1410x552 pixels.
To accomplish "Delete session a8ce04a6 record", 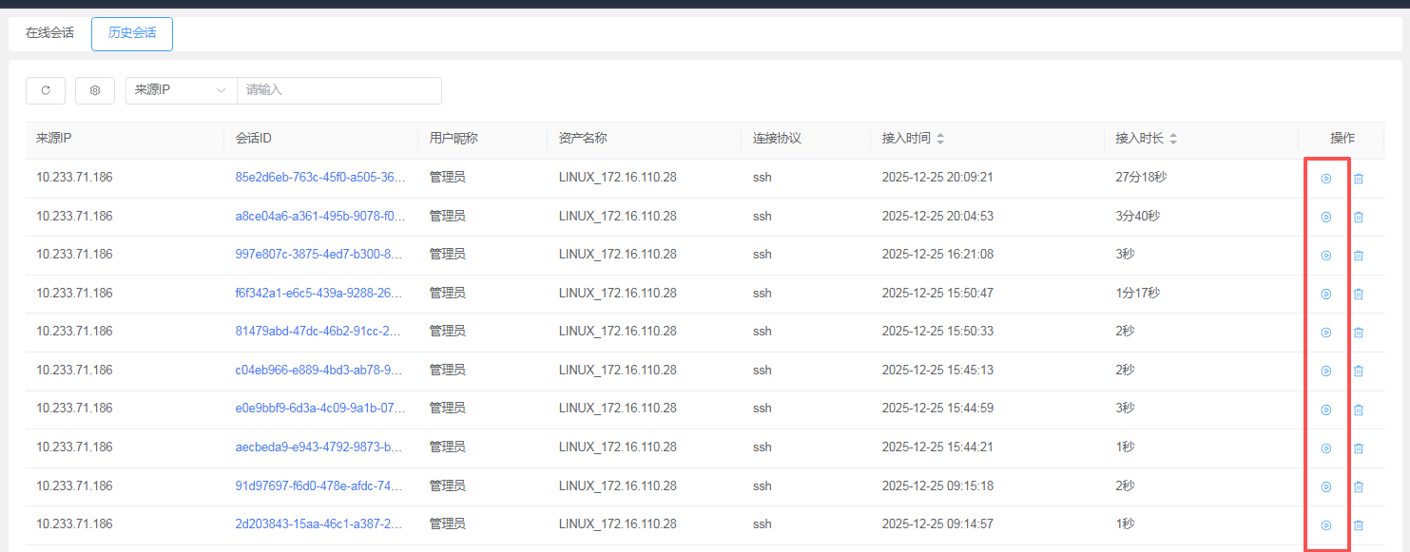I will (1359, 217).
